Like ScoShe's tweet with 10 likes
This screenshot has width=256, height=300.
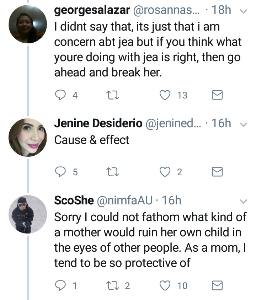(x=164, y=285)
